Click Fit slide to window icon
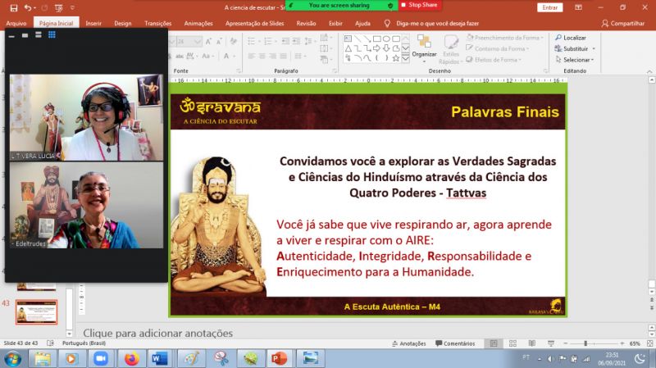656x368 pixels. pos(649,343)
